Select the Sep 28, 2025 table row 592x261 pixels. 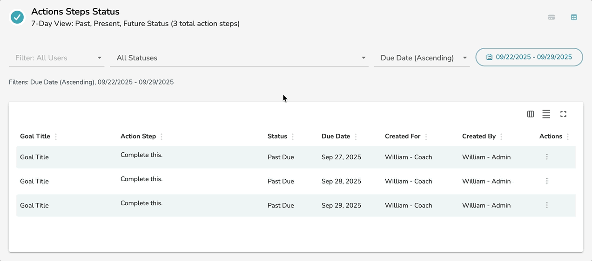pyautogui.click(x=233, y=181)
